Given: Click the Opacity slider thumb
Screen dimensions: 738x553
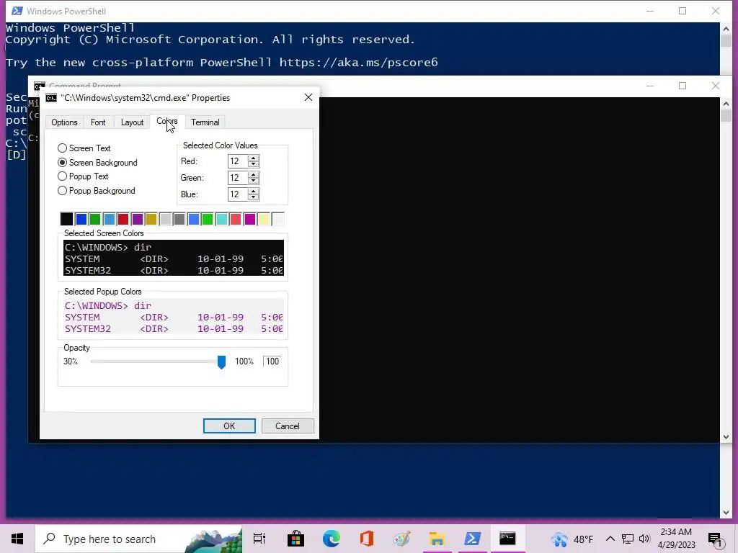Looking at the screenshot, I should coord(221,361).
